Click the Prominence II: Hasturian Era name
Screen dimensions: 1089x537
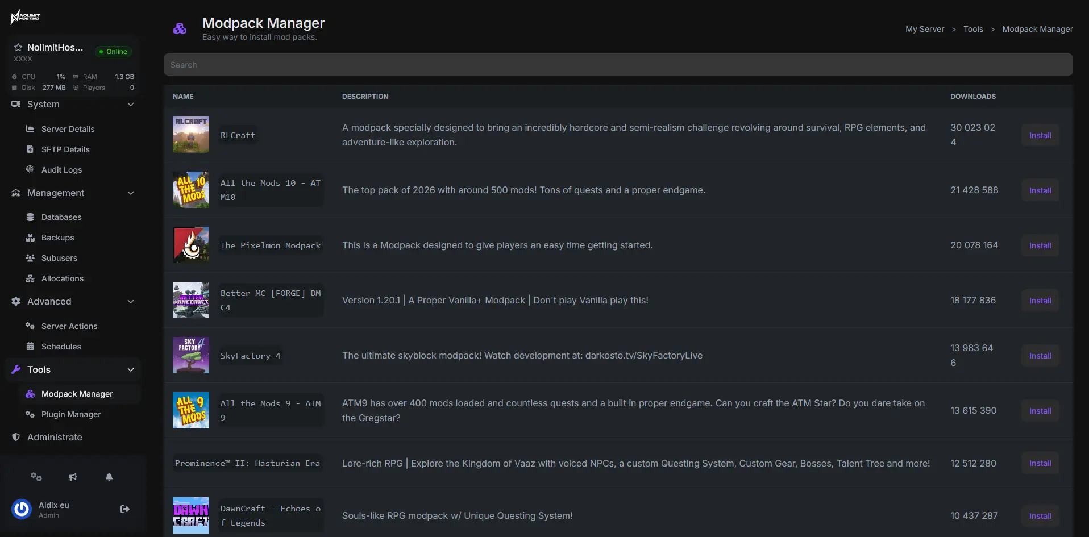point(247,463)
